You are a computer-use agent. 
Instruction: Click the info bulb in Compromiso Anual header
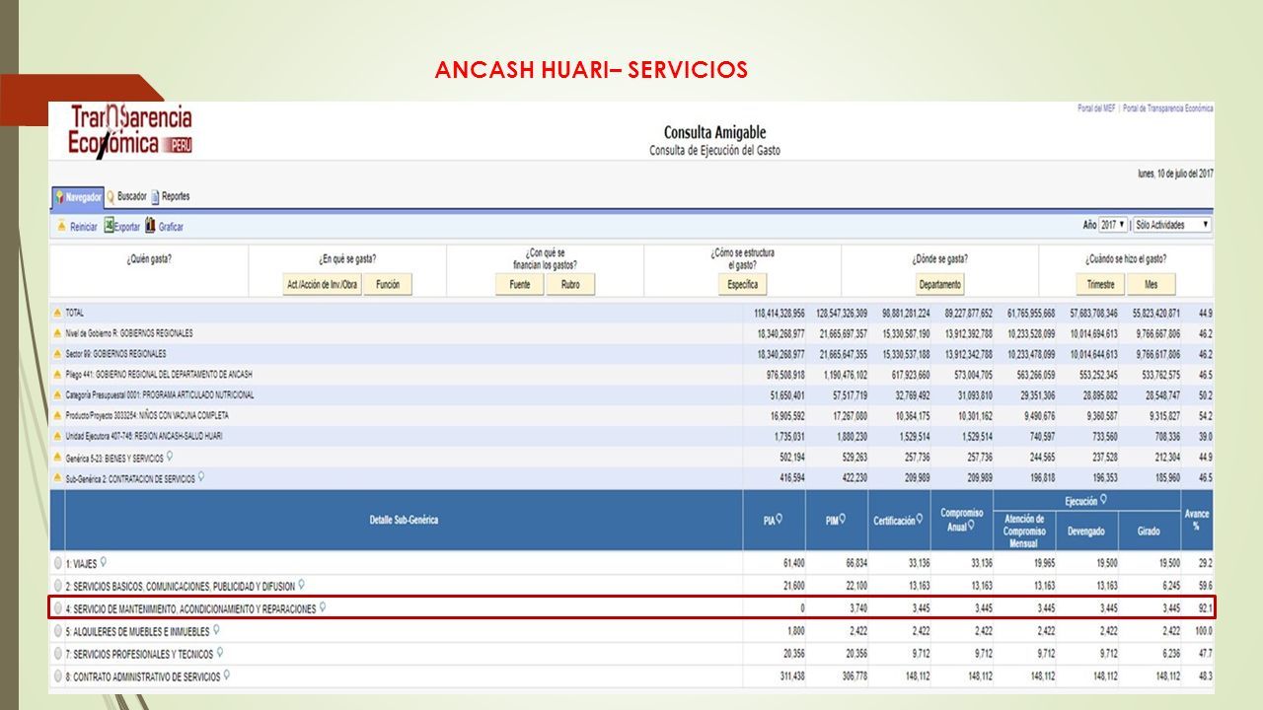[x=972, y=526]
